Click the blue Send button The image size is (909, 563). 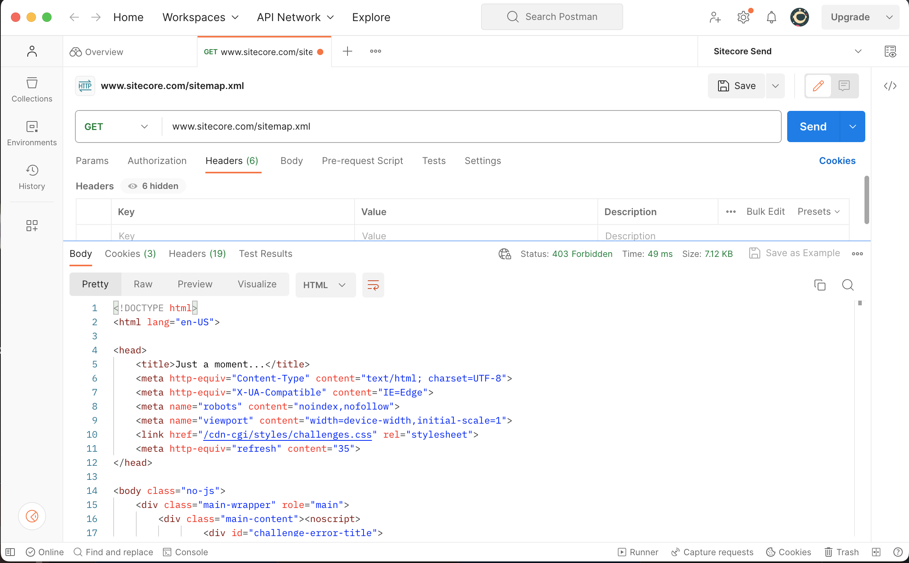[813, 126]
